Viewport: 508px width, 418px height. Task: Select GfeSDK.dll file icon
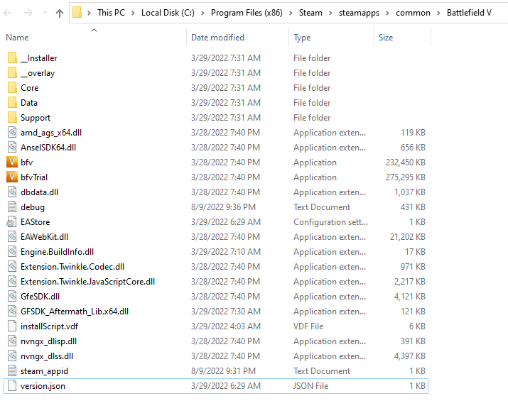[x=12, y=296]
